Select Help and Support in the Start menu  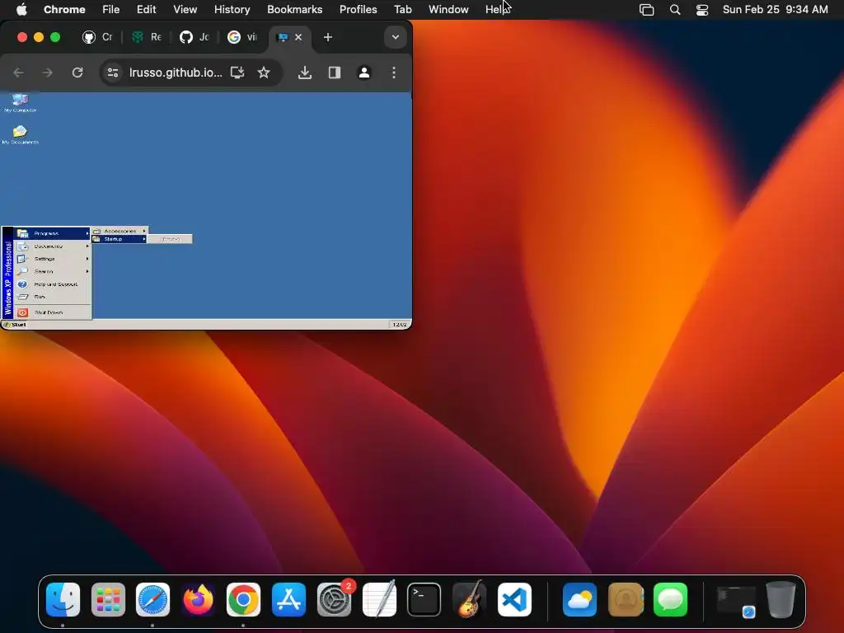[52, 284]
